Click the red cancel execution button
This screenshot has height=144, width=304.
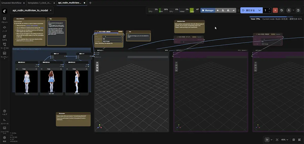276,10
